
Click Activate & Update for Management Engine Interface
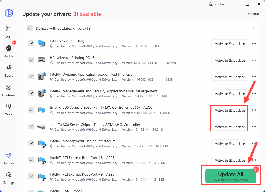[230, 144]
